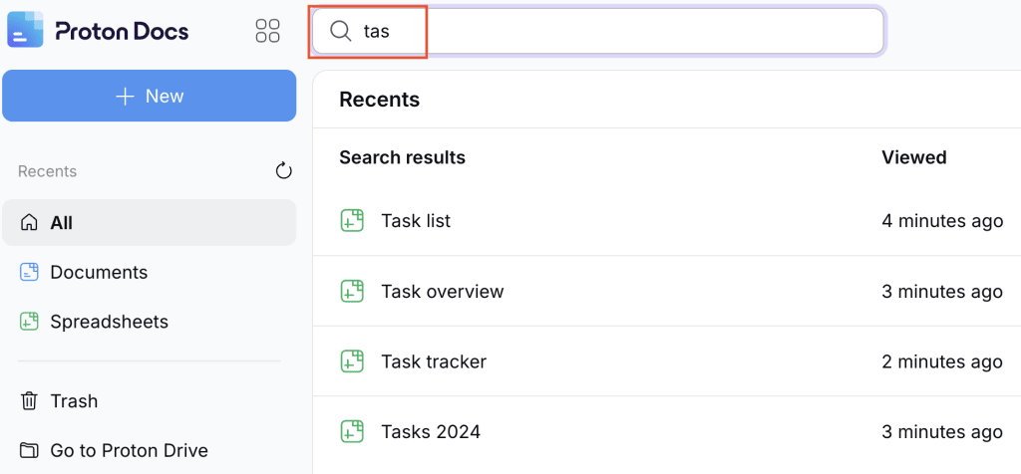
Task: Click the Trash bin icon
Action: coord(29,400)
